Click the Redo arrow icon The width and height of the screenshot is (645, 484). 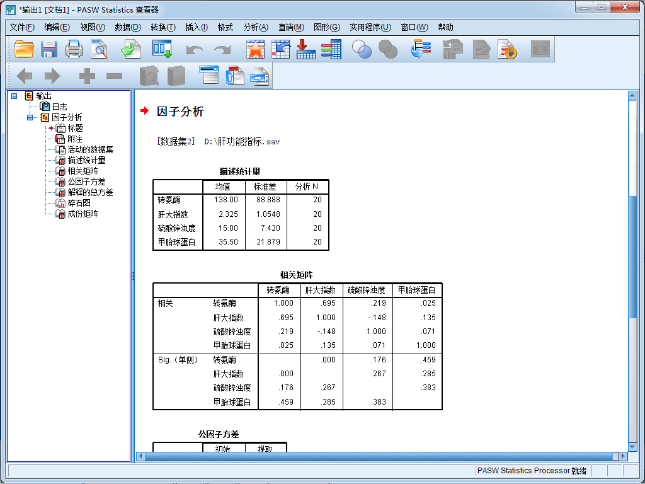click(x=222, y=50)
